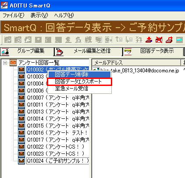Click the ADITU SmartQ title bar icon

(4, 5)
